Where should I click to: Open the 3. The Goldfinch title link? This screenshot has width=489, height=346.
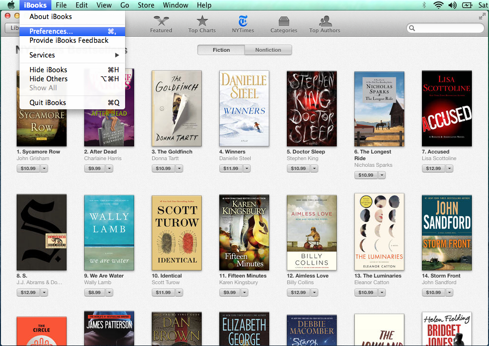pos(172,152)
